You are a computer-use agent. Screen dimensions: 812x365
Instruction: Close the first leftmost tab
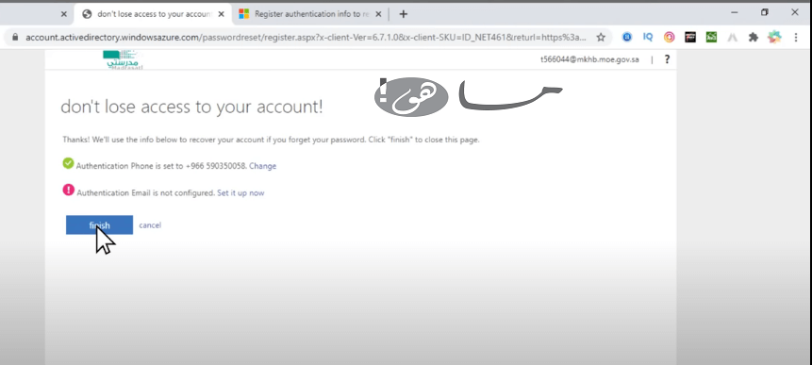[x=64, y=14]
